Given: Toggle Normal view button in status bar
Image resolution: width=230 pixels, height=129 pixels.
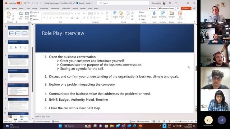Looking at the screenshot, I should tap(154, 121).
